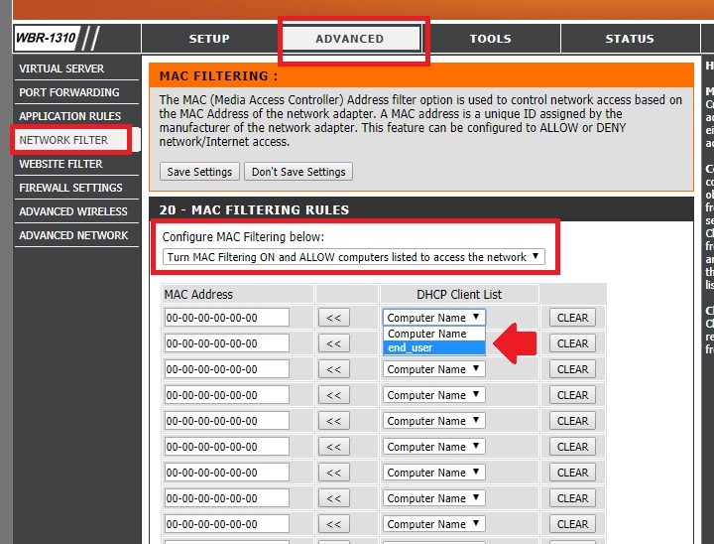Expand fifth row Computer Name dropdown
This screenshot has width=714, height=544.
[434, 421]
